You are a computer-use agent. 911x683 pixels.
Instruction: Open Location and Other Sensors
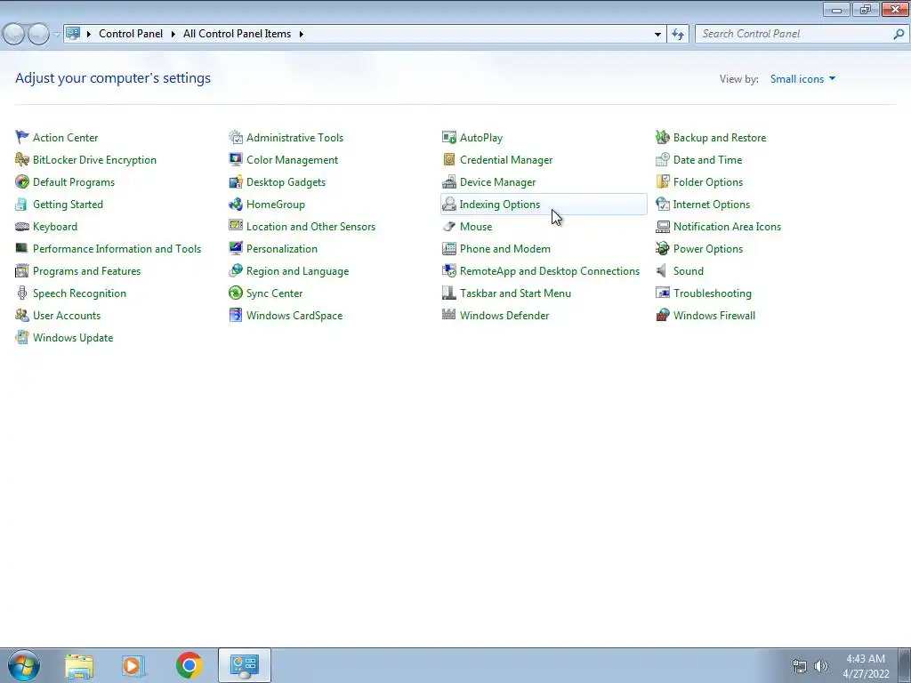(x=310, y=227)
